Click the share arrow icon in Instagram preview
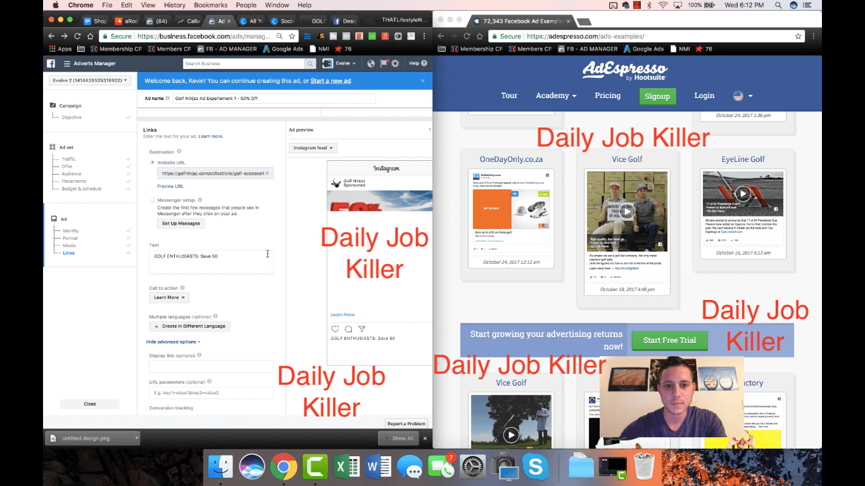This screenshot has width=865, height=486. (x=362, y=329)
